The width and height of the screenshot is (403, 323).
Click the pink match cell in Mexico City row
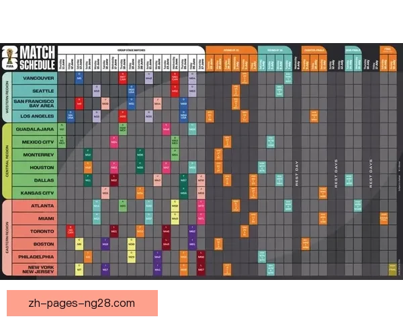(114, 142)
